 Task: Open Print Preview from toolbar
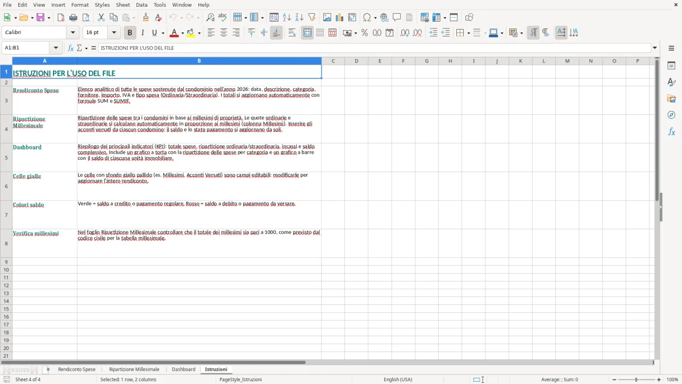[86, 18]
